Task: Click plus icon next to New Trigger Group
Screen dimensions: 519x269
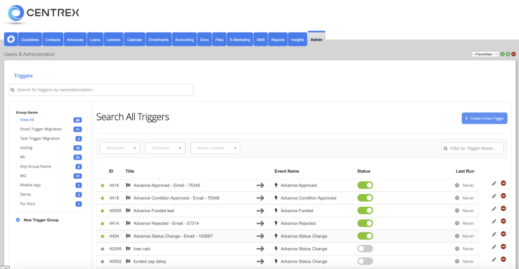Action: coord(18,220)
